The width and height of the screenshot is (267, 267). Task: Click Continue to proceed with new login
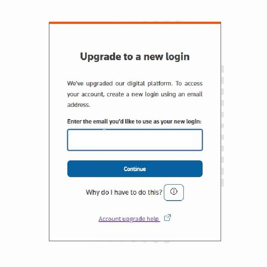(135, 169)
